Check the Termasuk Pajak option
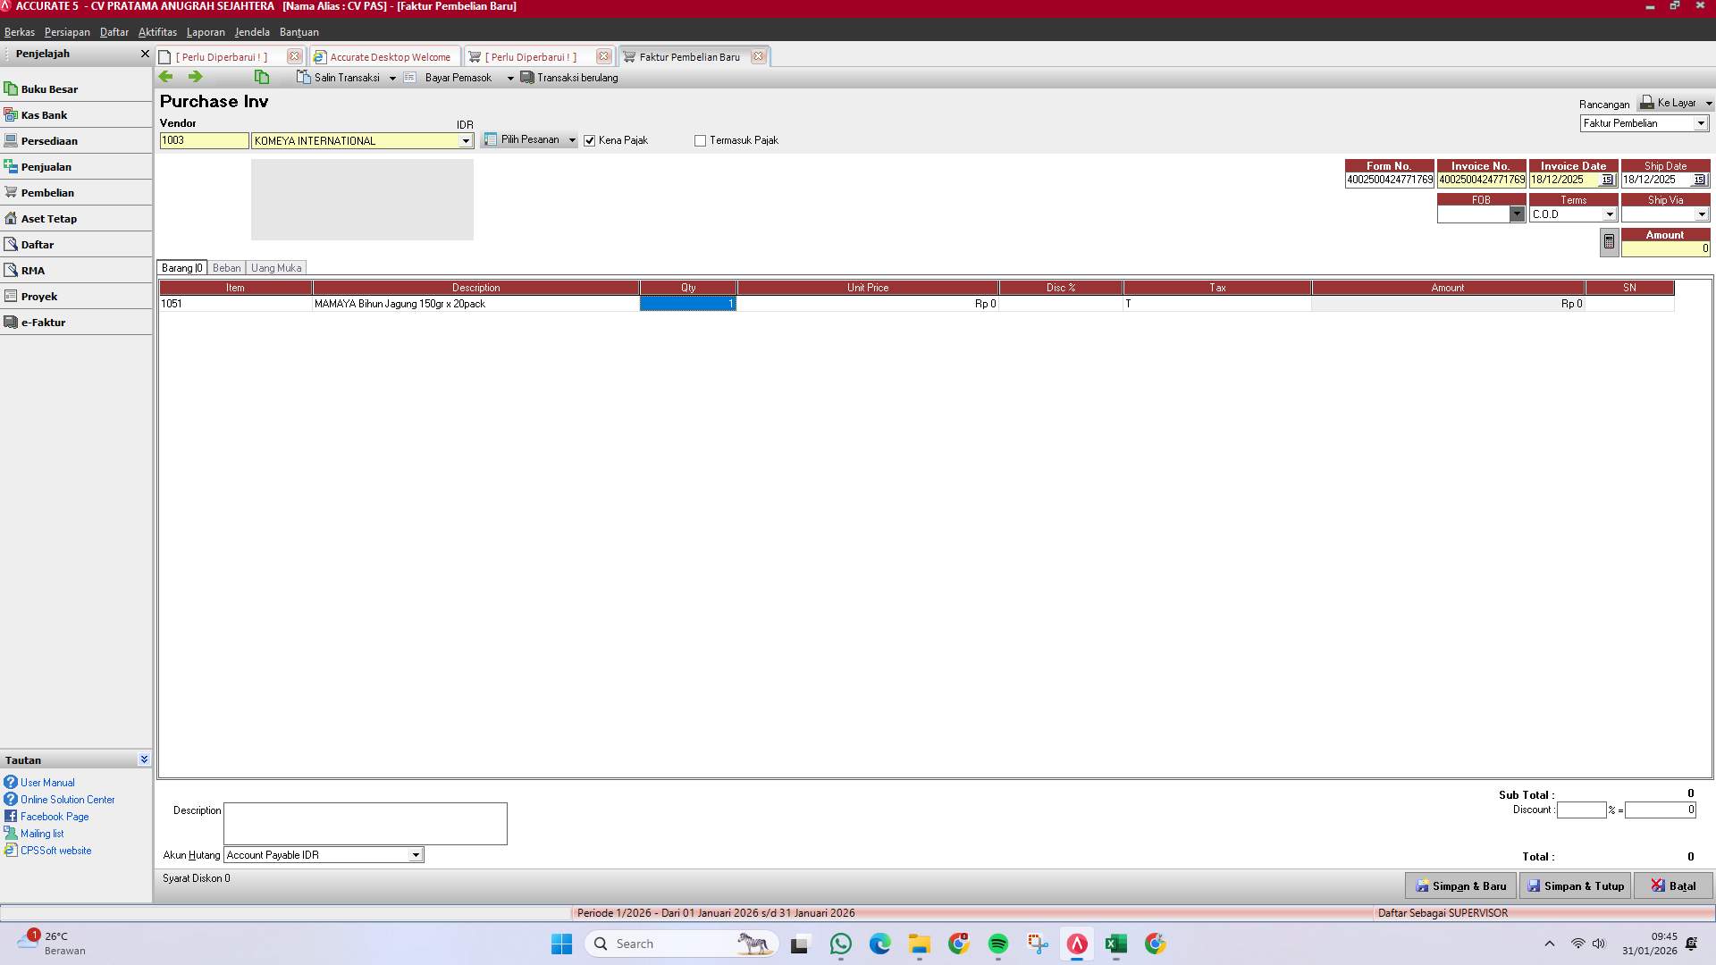1716x965 pixels. coord(701,140)
